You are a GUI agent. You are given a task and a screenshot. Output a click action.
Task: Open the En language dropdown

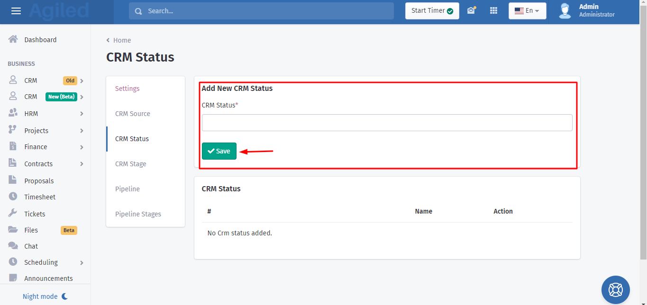tap(527, 11)
